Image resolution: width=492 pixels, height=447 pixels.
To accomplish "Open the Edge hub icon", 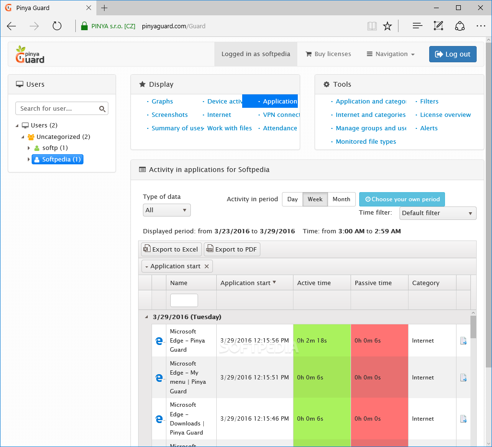I will [417, 26].
